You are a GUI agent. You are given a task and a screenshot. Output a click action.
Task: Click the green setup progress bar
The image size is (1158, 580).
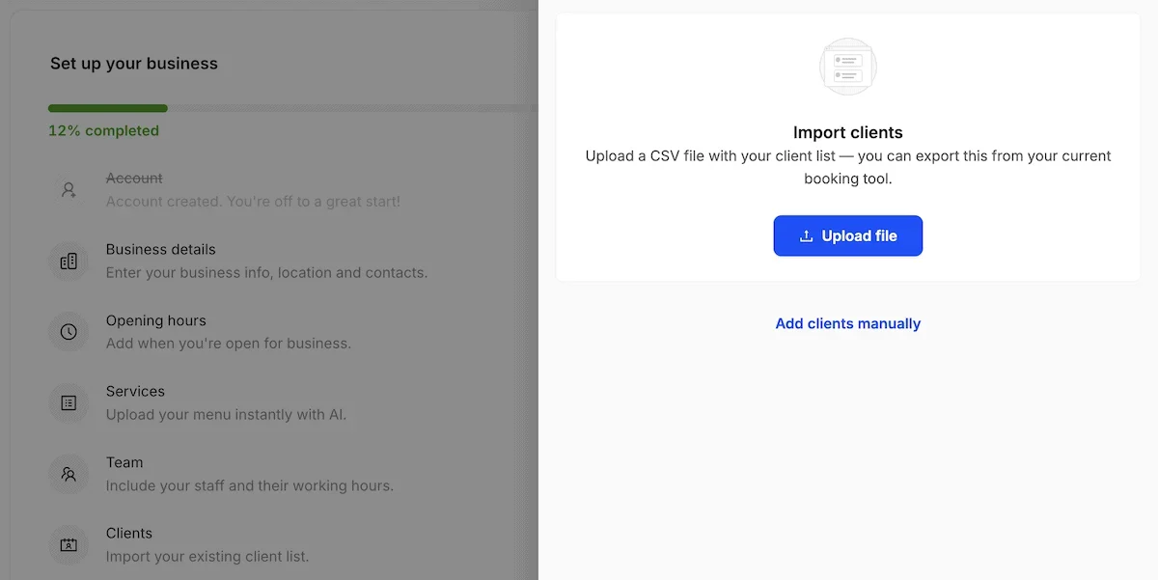click(108, 108)
